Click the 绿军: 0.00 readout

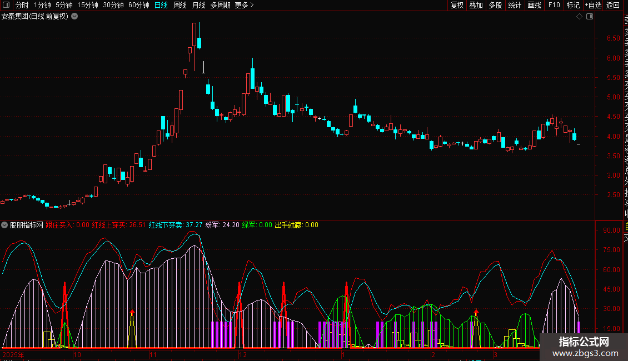[257, 225]
